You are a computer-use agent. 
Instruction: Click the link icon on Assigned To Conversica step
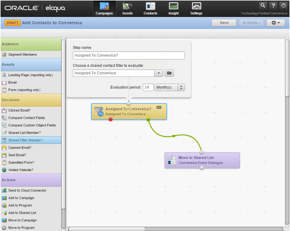[159, 107]
